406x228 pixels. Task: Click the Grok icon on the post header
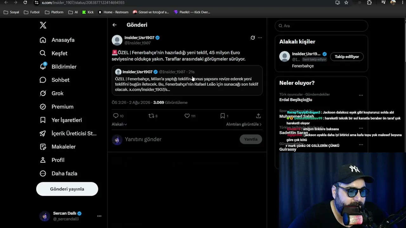pos(253,38)
